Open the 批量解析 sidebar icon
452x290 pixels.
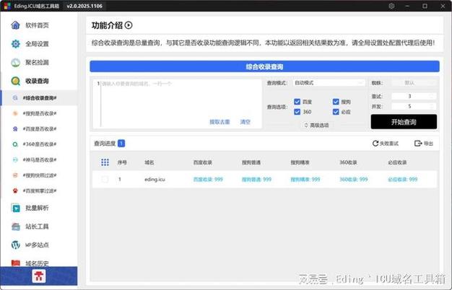pos(16,208)
